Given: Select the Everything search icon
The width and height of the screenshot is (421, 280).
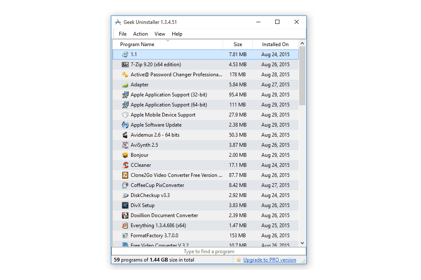Looking at the screenshot, I should pyautogui.click(x=125, y=226).
